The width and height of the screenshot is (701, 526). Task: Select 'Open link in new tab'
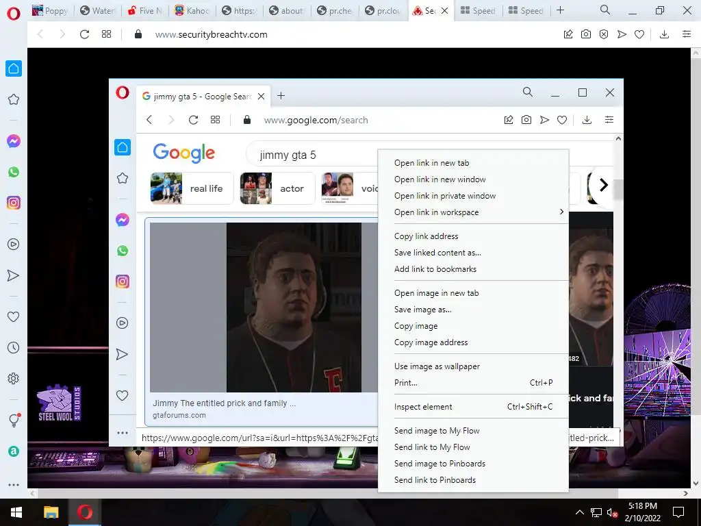click(473, 163)
